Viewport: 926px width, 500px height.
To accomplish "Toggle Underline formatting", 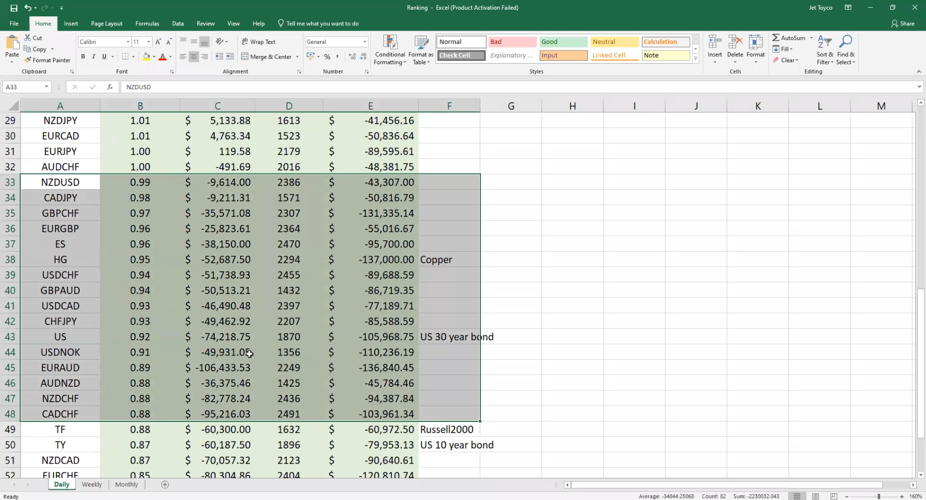I will [104, 57].
